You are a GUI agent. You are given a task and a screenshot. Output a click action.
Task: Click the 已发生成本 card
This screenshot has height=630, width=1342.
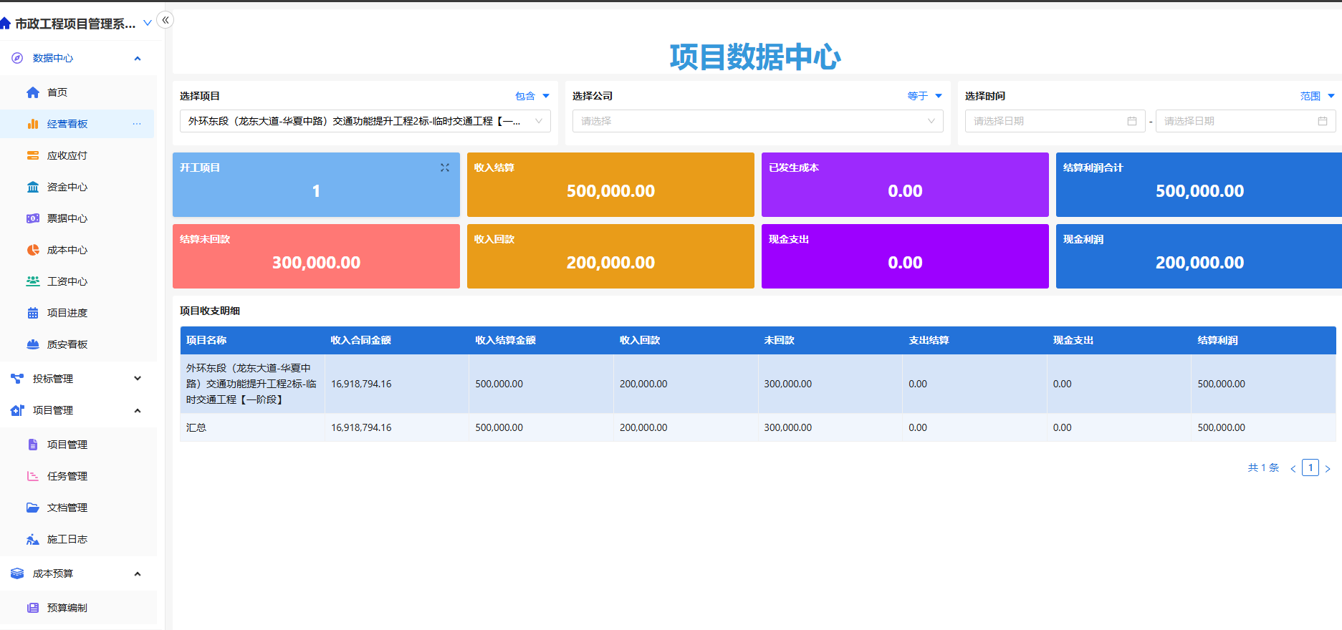[x=905, y=185]
